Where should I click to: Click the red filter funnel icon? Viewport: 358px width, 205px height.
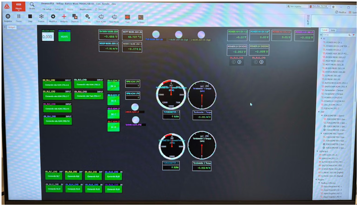coord(354,35)
